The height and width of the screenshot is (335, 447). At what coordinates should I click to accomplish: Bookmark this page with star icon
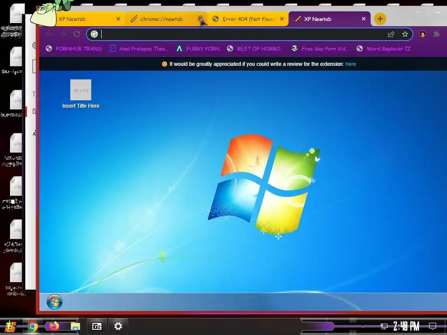coord(405,34)
